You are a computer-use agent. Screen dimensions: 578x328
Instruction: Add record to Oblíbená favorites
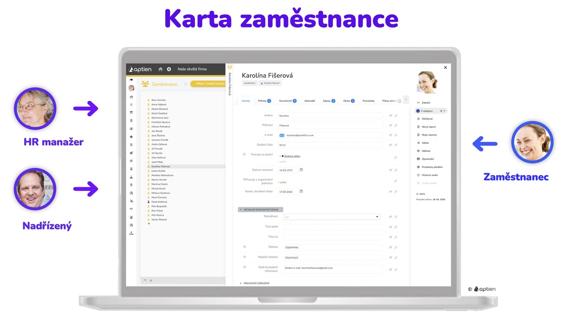(424, 119)
